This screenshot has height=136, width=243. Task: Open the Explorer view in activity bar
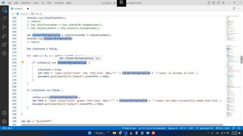pyautogui.click(x=4, y=10)
